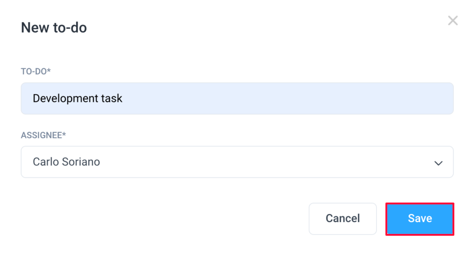Change assignee from Carlo Soriano
476x256 pixels.
[237, 162]
